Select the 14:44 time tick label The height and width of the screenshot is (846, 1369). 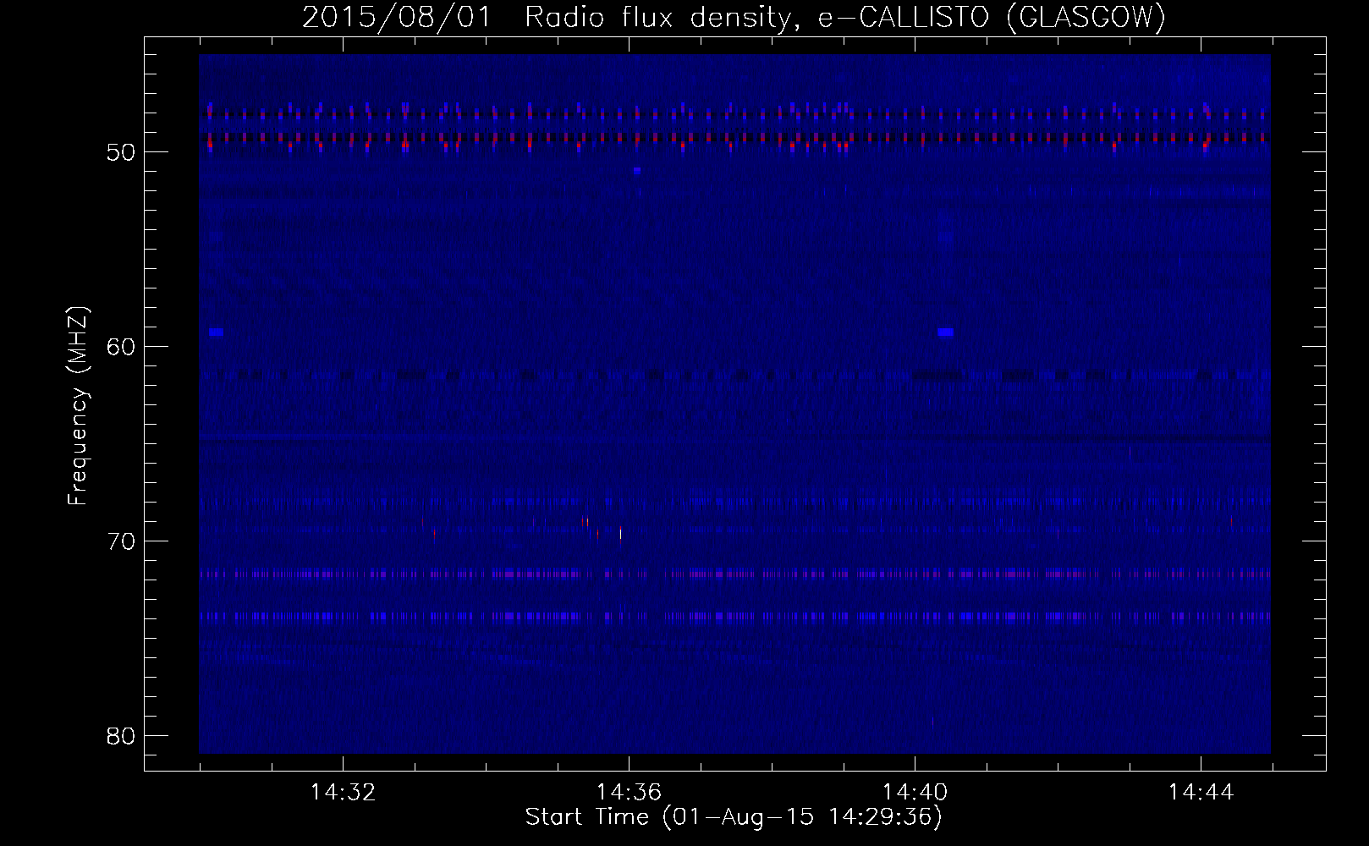[1201, 792]
